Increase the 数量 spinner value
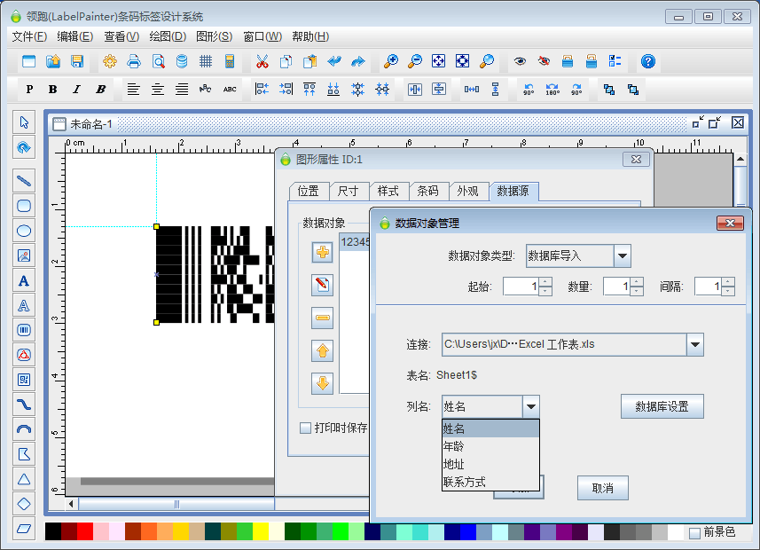This screenshot has height=550, width=760. tap(637, 282)
